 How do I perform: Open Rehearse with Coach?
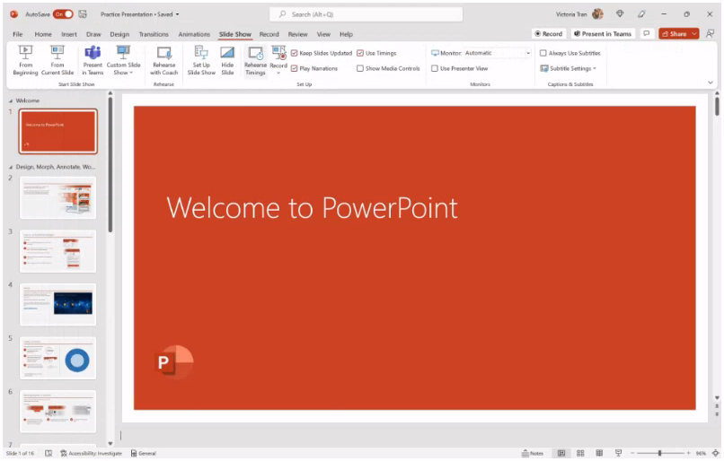pos(163,60)
